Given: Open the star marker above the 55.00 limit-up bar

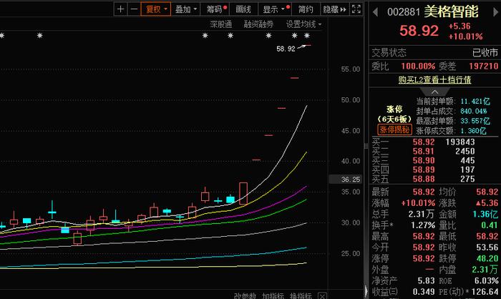Looking at the screenshot, I should tap(295, 36).
